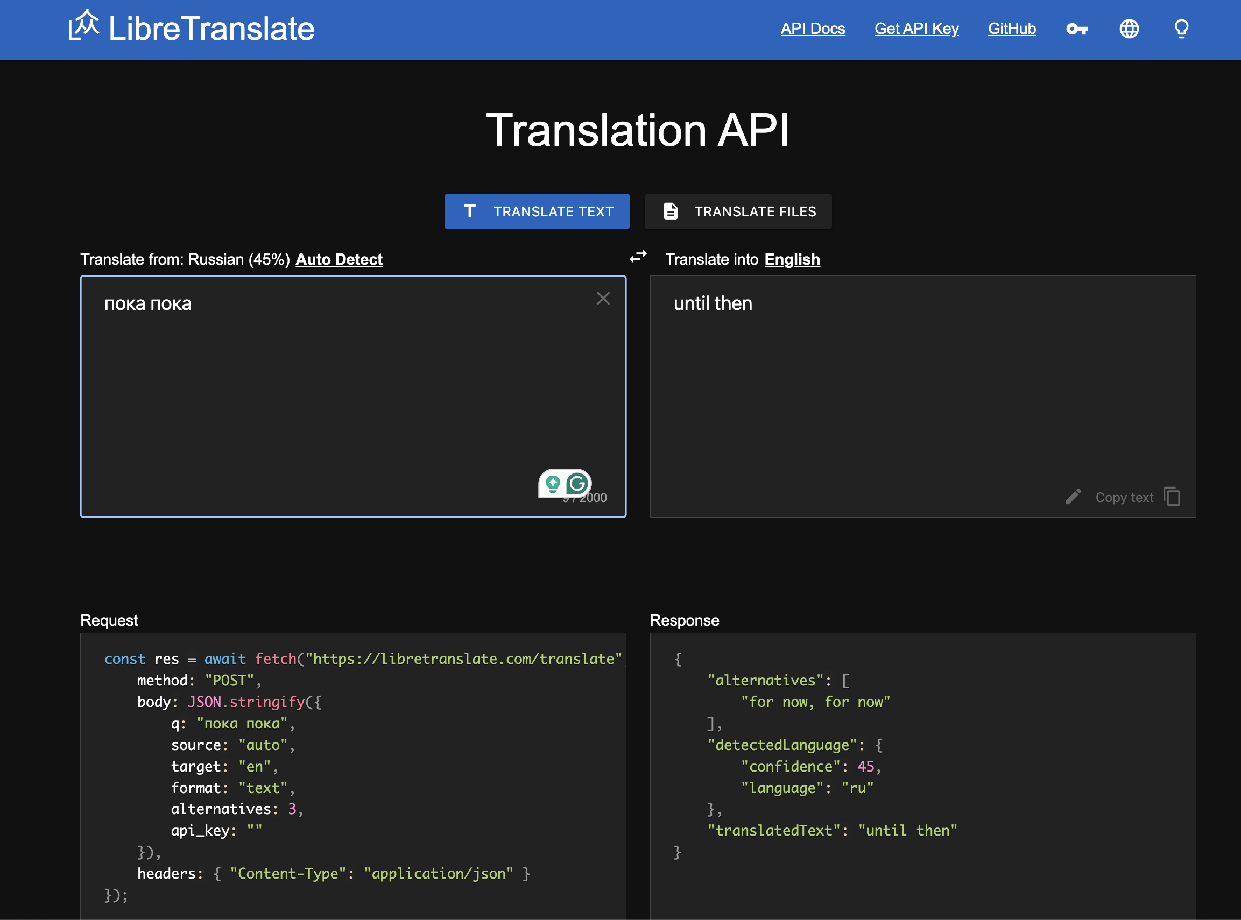Viewport: 1241px width, 920px height.
Task: Click the Request code block
Action: (x=353, y=774)
